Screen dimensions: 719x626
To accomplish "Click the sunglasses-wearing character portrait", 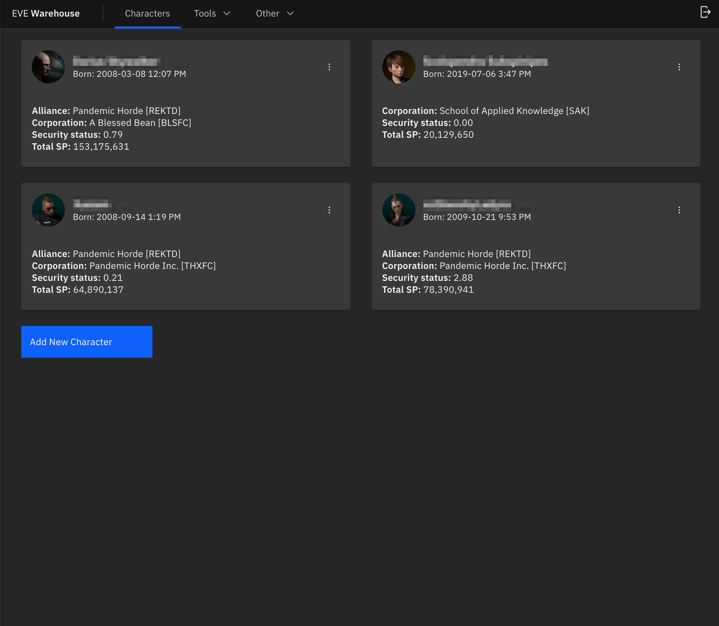I will (x=48, y=210).
